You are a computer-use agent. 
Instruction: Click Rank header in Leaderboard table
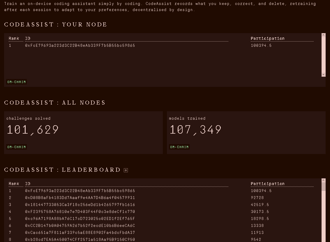point(14,184)
